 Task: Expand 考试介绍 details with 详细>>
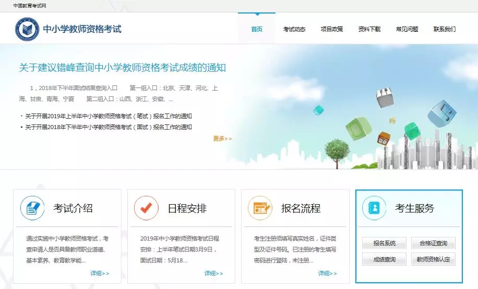[100, 273]
